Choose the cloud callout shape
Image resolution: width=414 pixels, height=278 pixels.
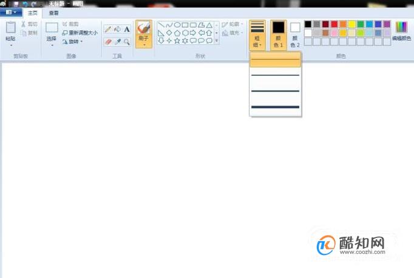[x=209, y=41]
